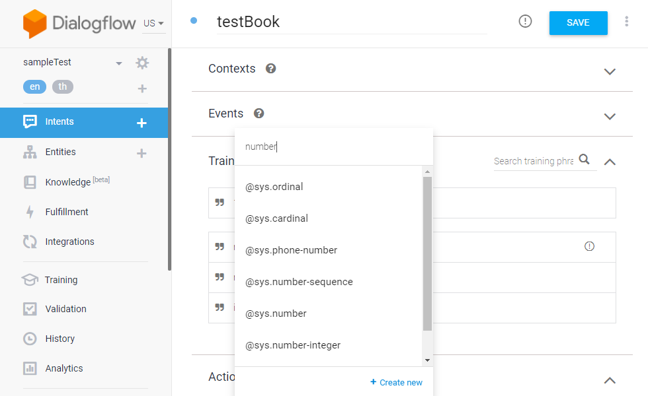Expand the Events section chevron
The height and width of the screenshot is (396, 648).
pyautogui.click(x=610, y=116)
